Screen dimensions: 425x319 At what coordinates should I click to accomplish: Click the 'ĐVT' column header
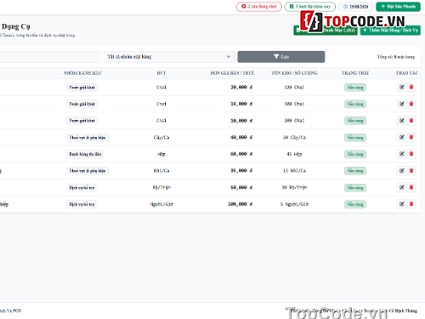click(161, 73)
